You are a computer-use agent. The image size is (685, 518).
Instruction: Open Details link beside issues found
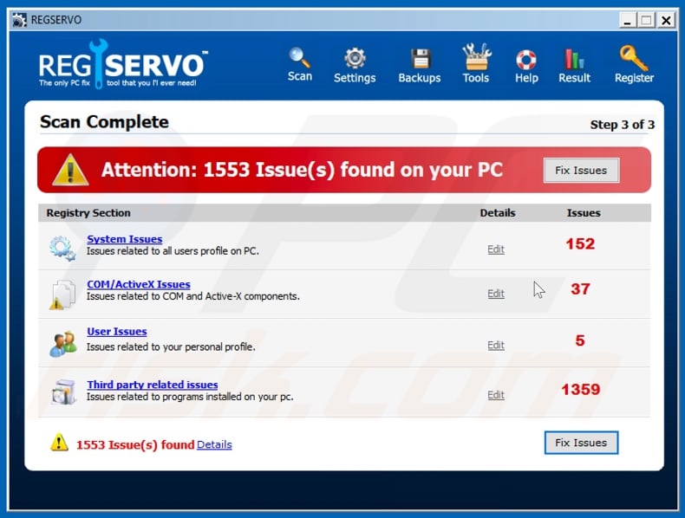214,444
